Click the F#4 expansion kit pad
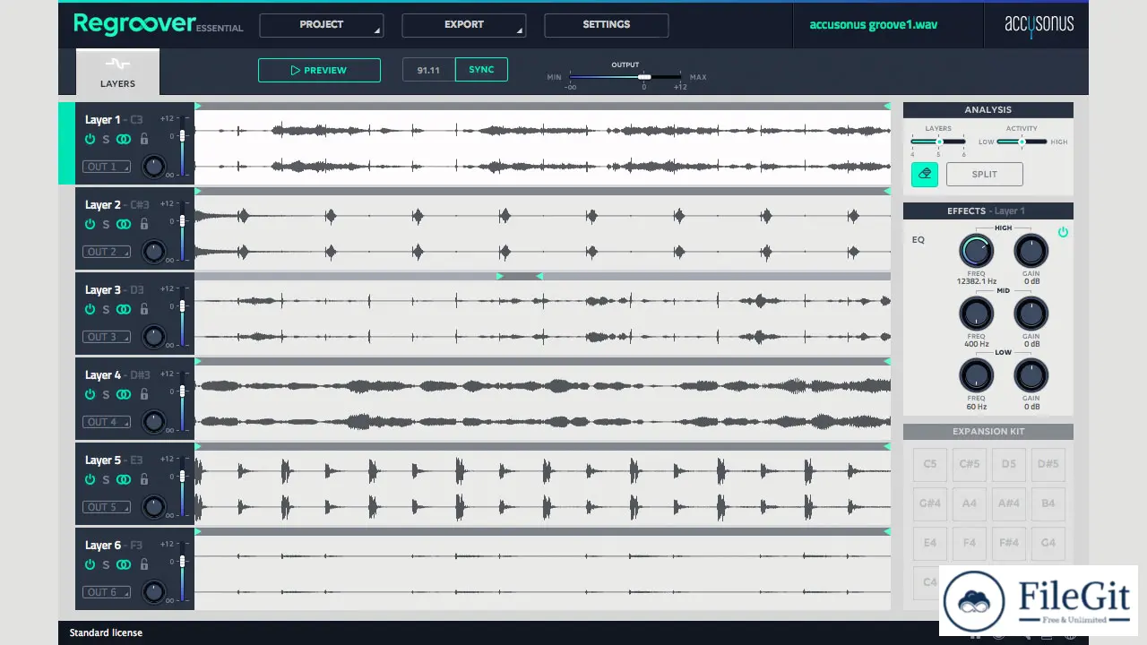Screen dimensions: 1147x645 (x=1009, y=543)
